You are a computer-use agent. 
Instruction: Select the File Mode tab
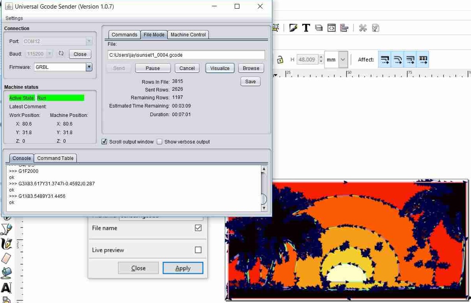[x=154, y=34]
